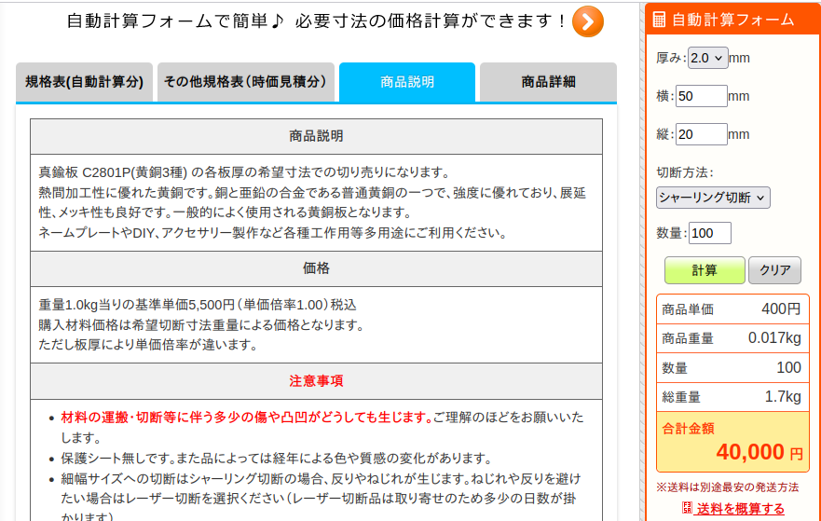Click the orange arrow circle icon
The height and width of the screenshot is (521, 821).
tap(587, 21)
